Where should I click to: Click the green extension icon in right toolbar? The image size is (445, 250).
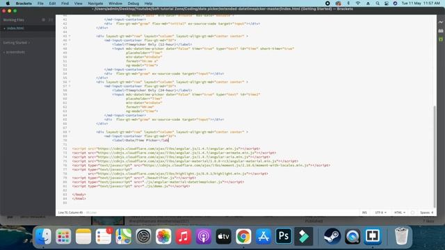[x=441, y=39]
